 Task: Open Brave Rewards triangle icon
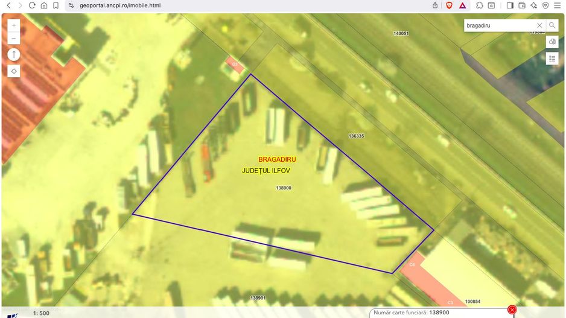pyautogui.click(x=462, y=5)
